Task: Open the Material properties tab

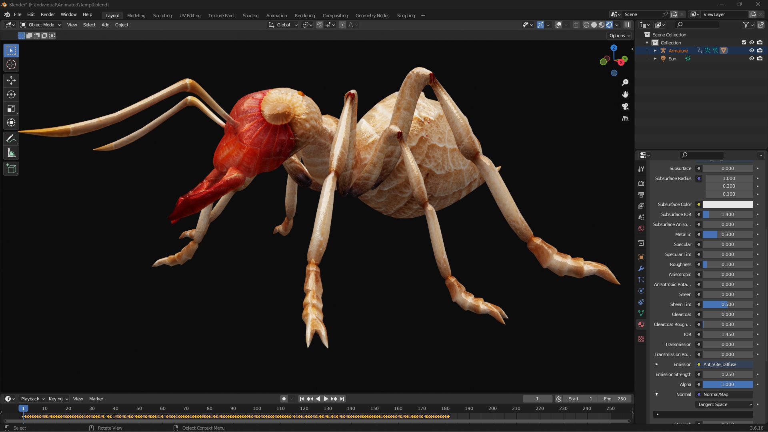Action: tap(641, 324)
